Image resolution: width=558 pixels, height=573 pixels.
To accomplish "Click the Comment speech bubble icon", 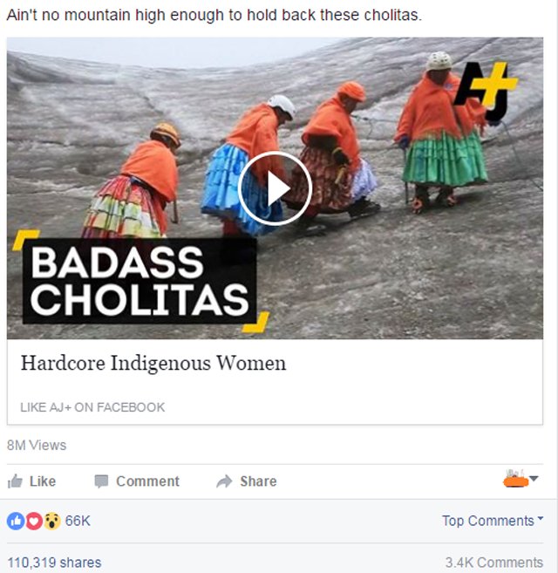I will [x=101, y=481].
